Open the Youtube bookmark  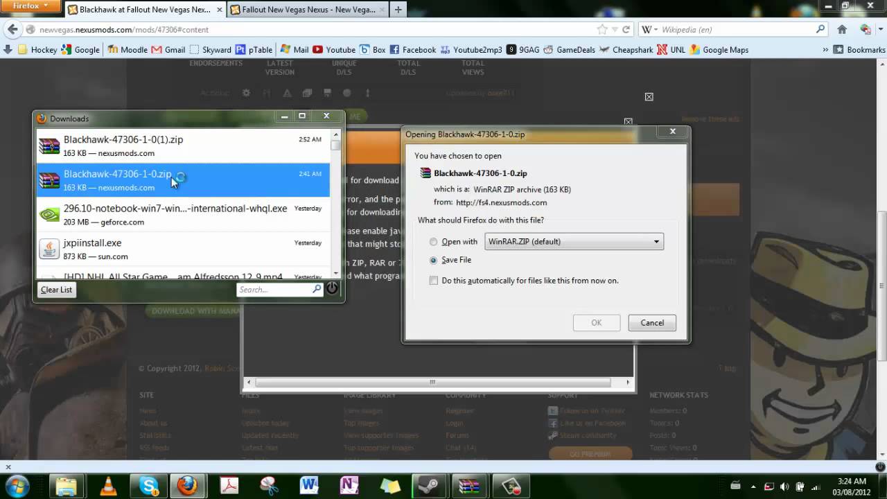tap(334, 50)
